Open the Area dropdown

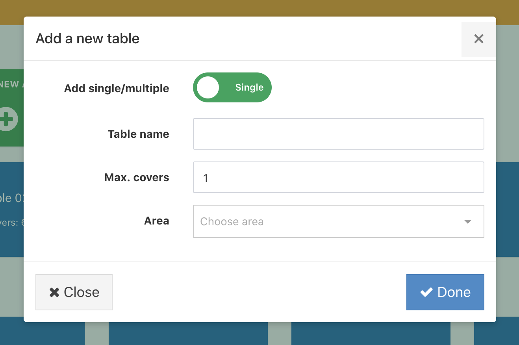click(338, 221)
